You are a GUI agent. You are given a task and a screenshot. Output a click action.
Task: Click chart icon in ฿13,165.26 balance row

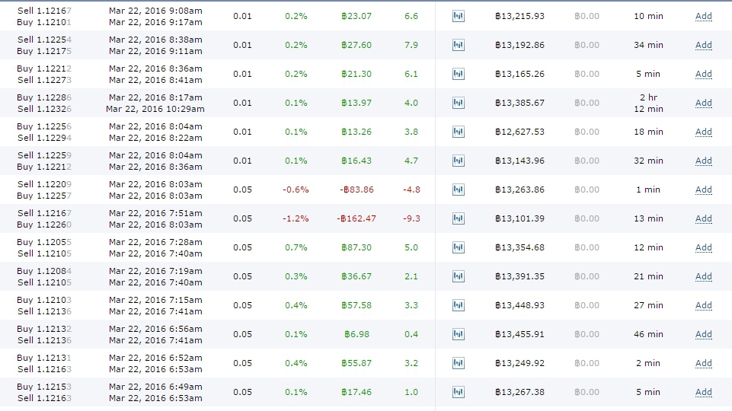click(x=458, y=74)
